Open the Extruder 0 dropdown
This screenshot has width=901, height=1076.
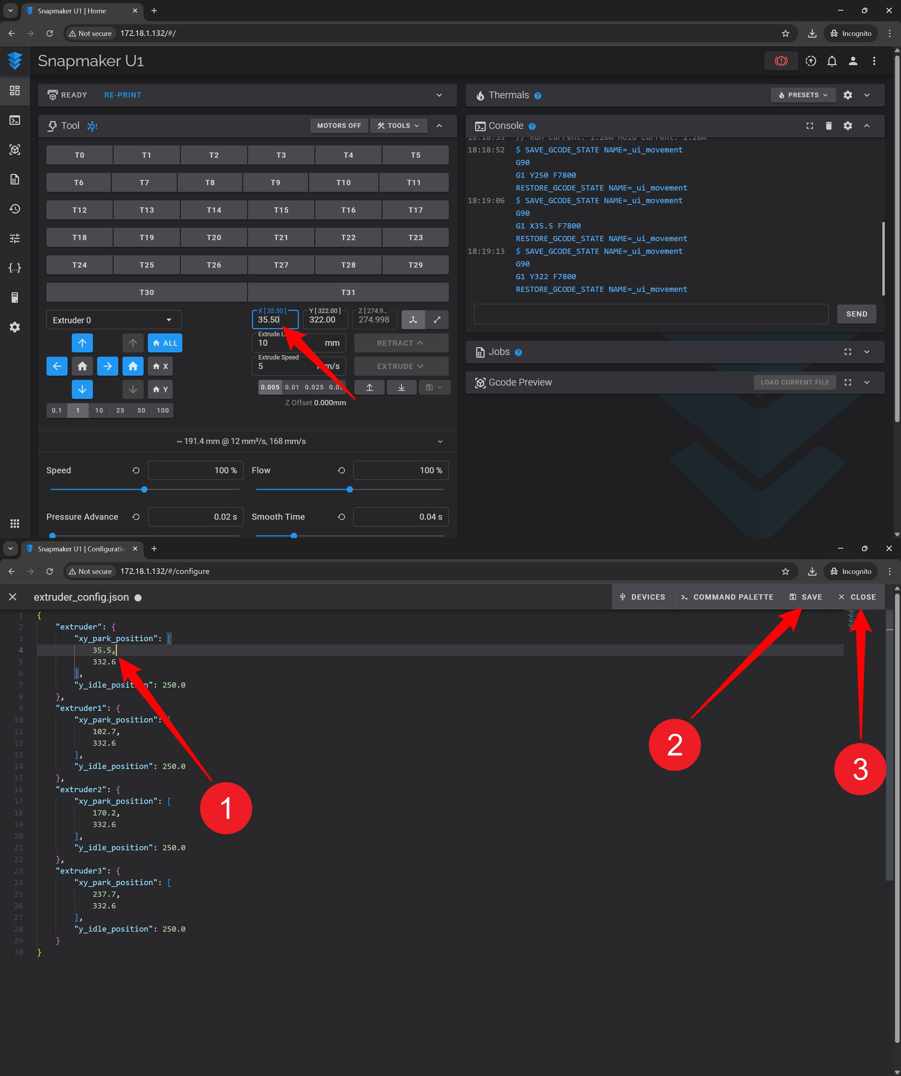point(113,320)
